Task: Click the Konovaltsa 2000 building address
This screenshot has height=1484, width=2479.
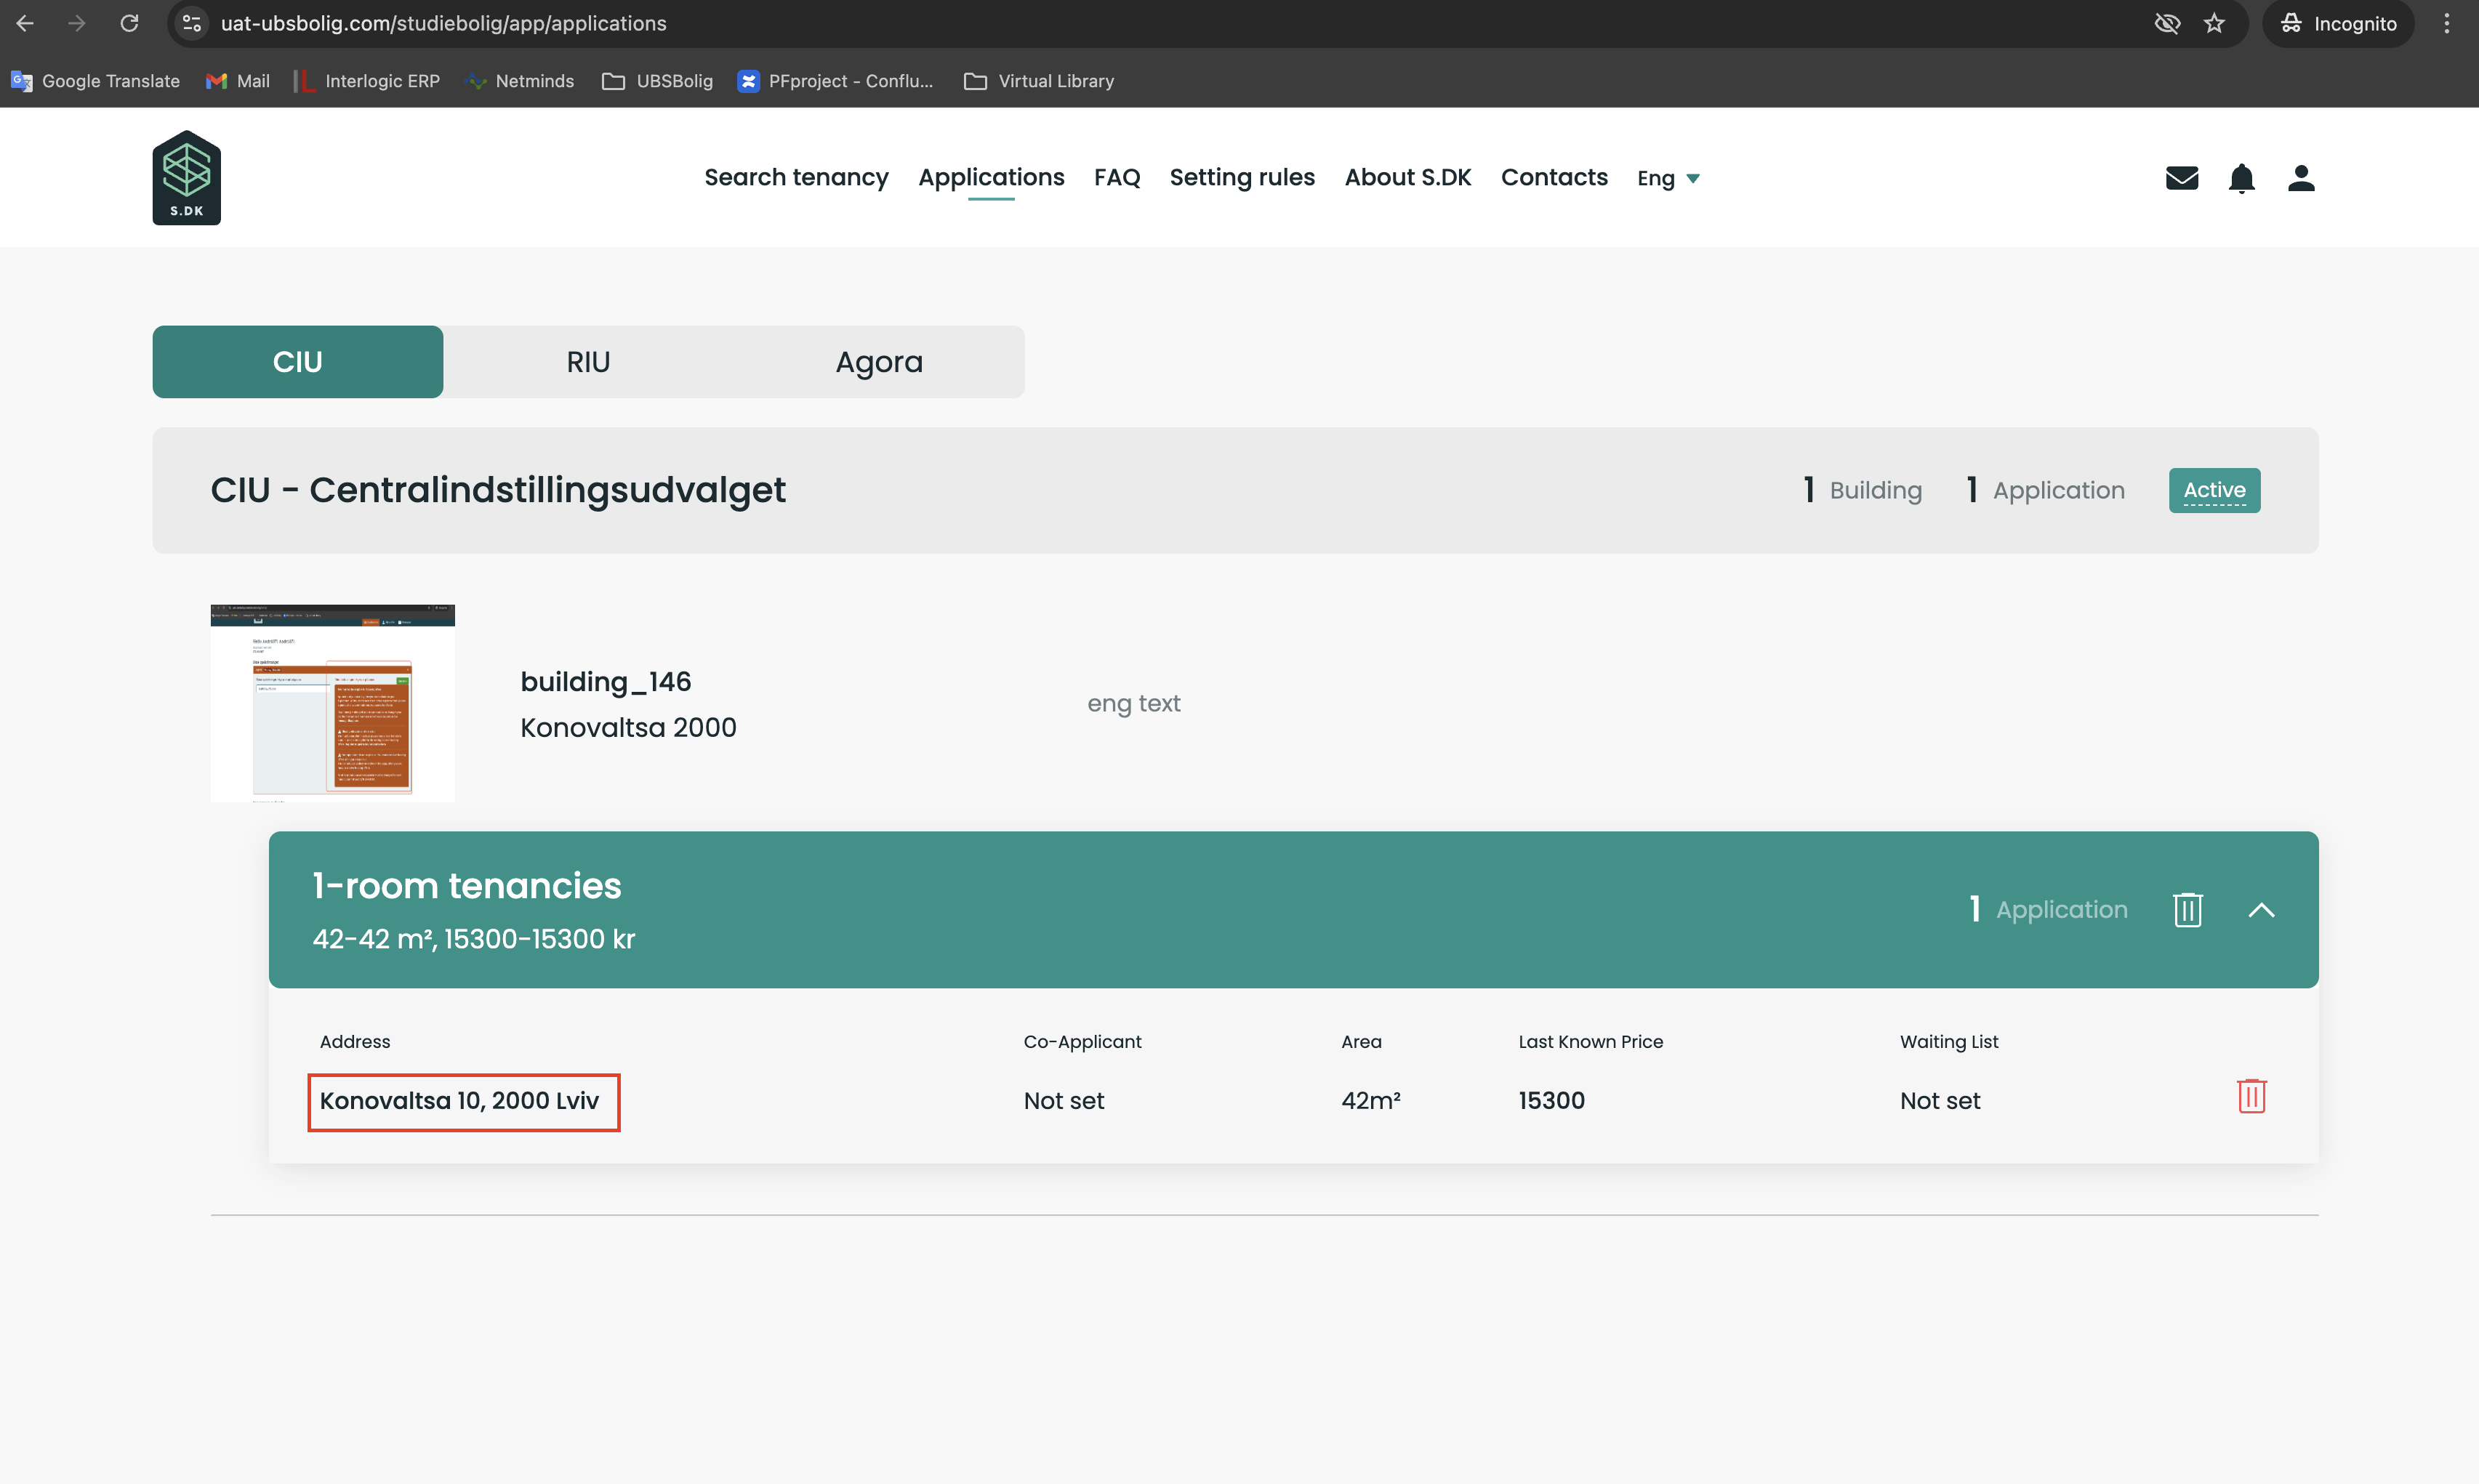Action: (628, 728)
